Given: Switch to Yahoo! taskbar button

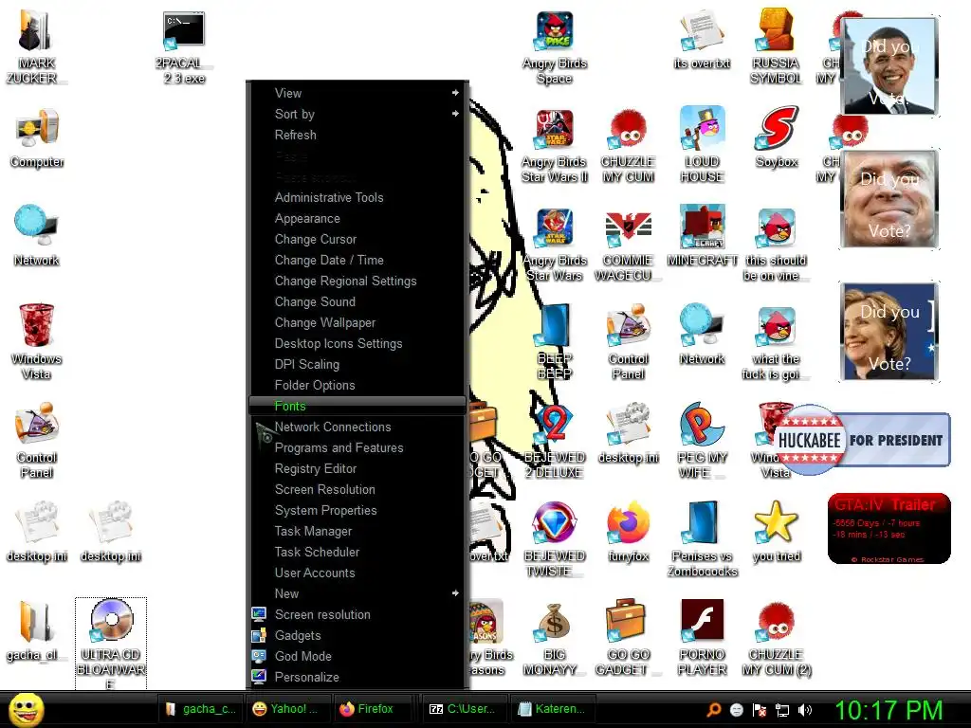Looking at the screenshot, I should pyautogui.click(x=287, y=709).
